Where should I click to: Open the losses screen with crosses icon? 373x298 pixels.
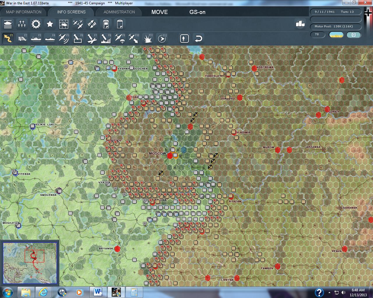coord(22,24)
